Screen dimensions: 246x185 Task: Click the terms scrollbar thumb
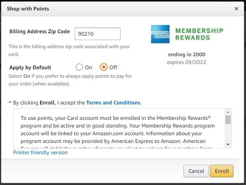click(228, 119)
